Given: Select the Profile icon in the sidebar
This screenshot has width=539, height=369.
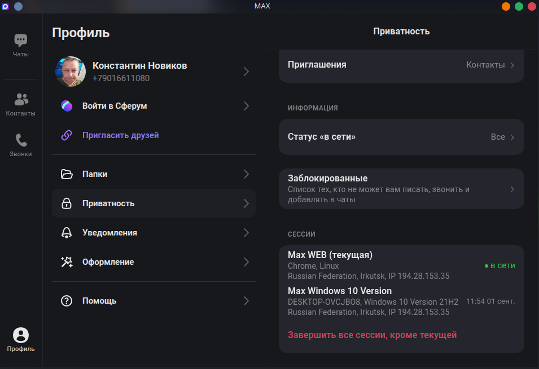Looking at the screenshot, I should (x=21, y=336).
